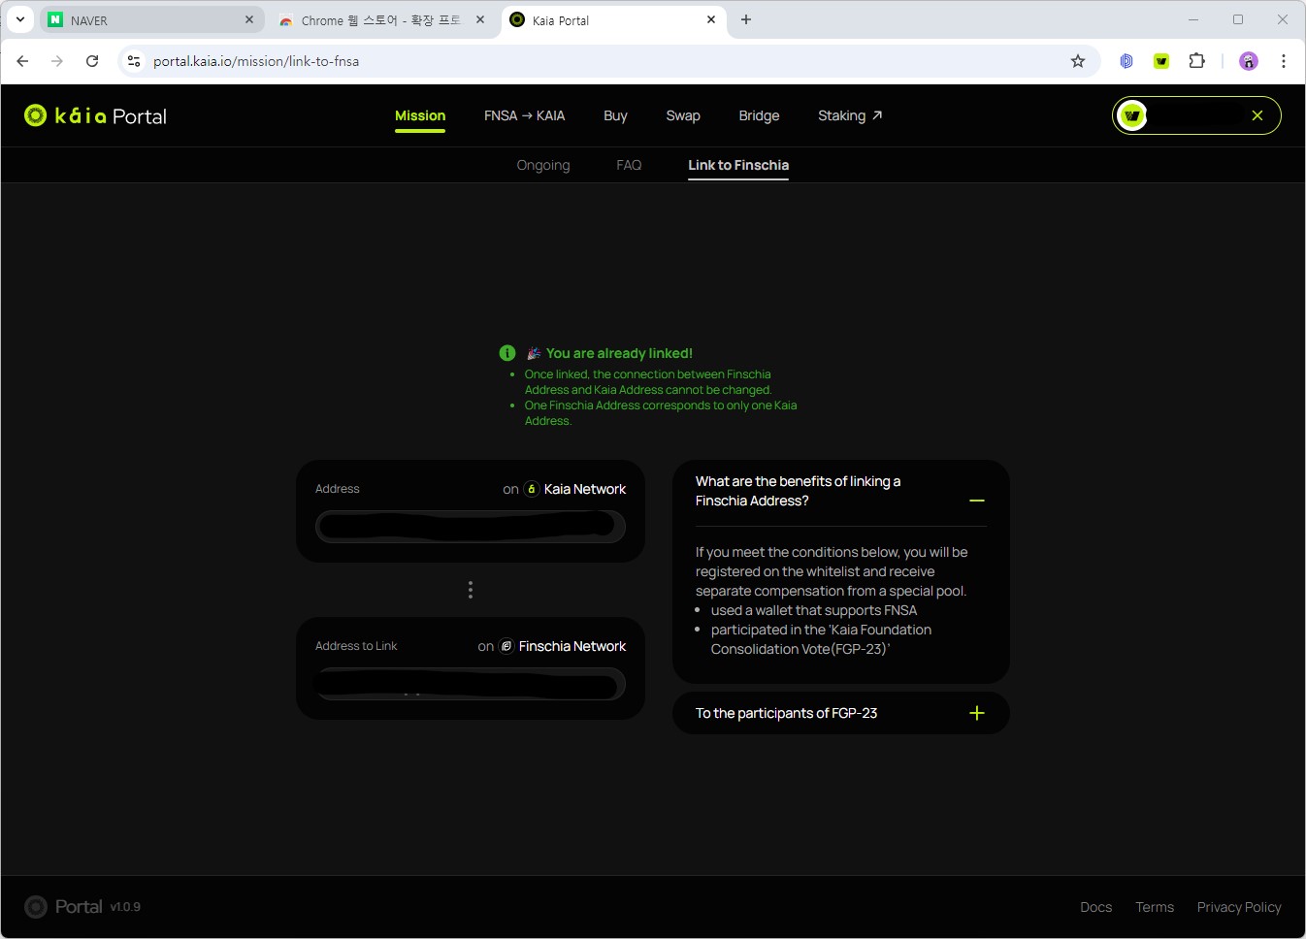
Task: Click the 'v1.0.9' version text
Action: [x=125, y=907]
